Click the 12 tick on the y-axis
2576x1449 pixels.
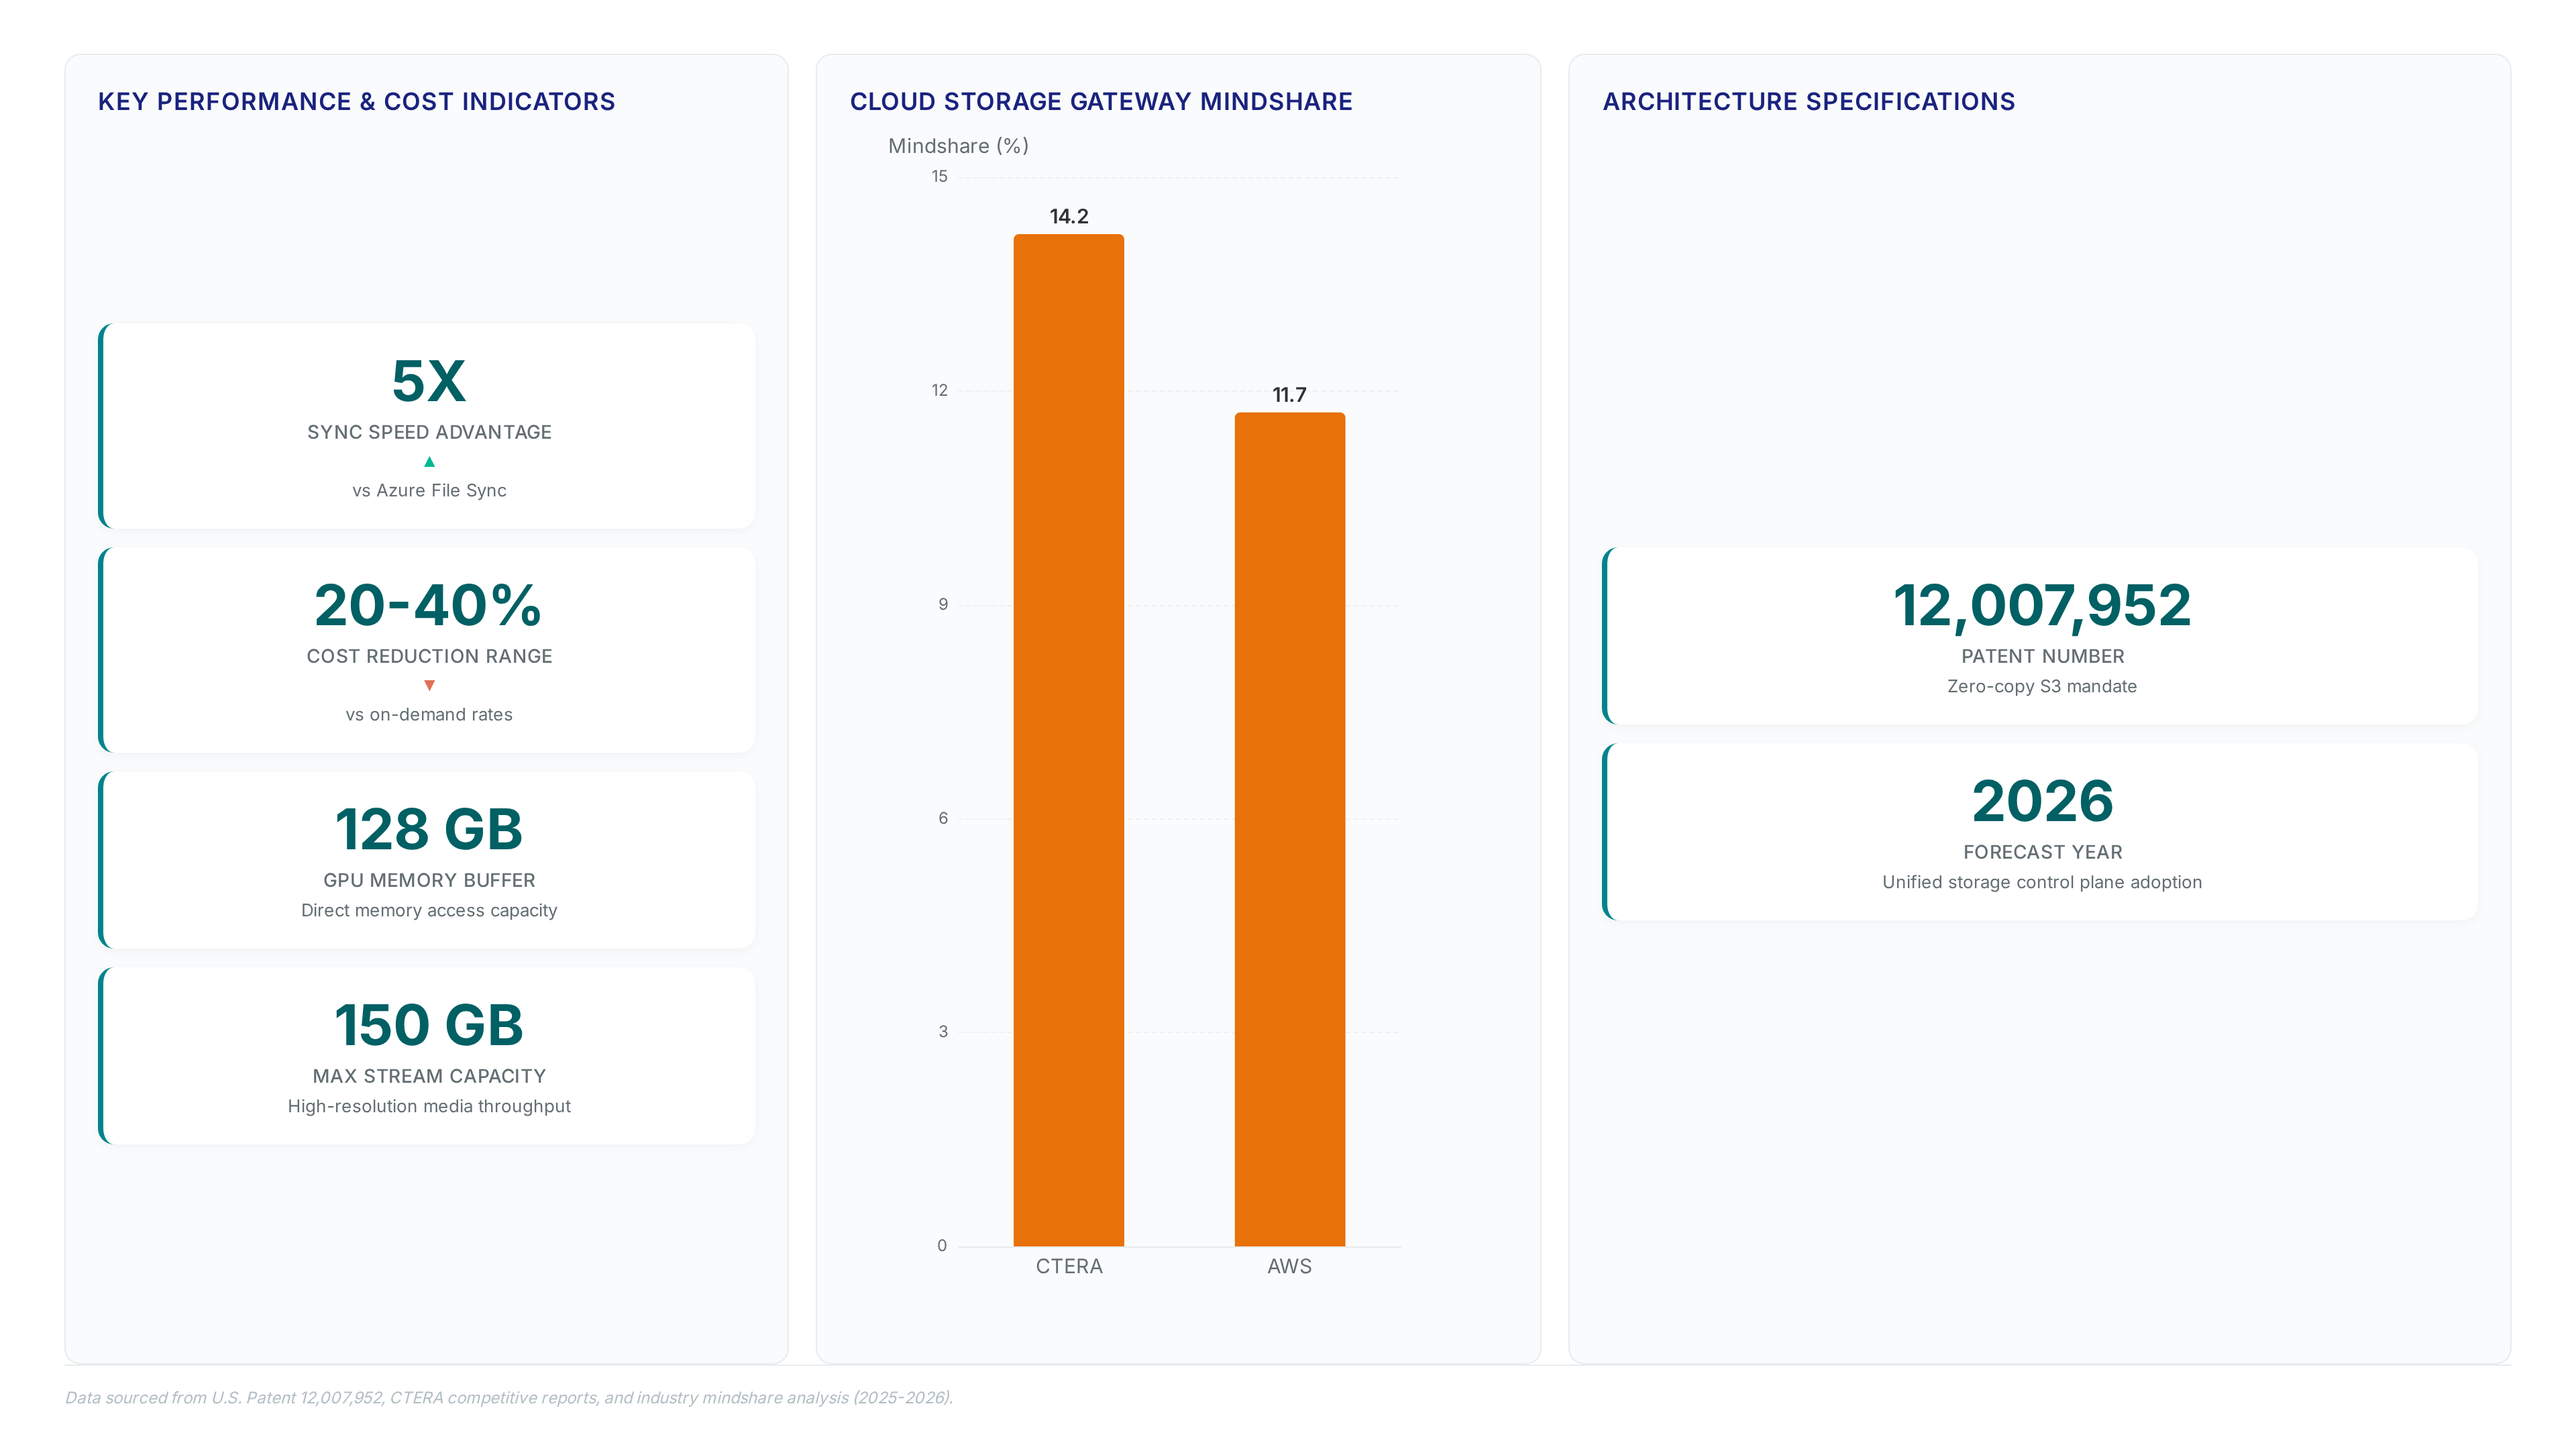point(940,391)
